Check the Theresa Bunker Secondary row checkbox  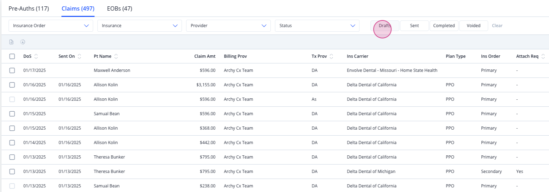(12, 172)
